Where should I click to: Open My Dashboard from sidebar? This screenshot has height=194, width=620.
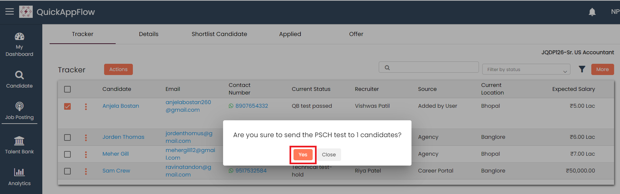[19, 45]
